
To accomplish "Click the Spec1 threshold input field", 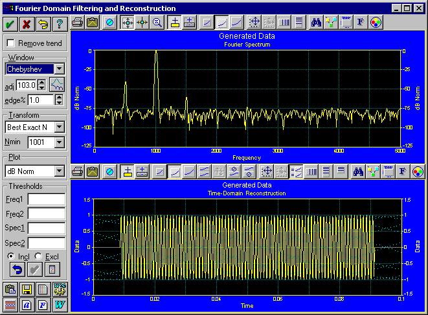I will tap(47, 228).
